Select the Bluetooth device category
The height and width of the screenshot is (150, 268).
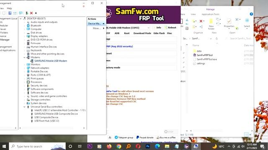36,25
